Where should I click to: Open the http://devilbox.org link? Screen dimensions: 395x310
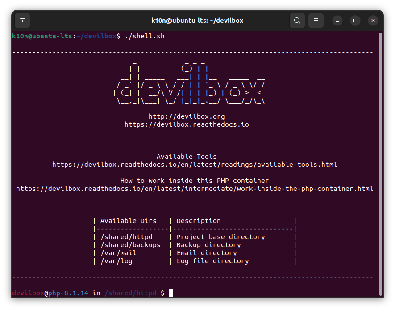pos(186,116)
